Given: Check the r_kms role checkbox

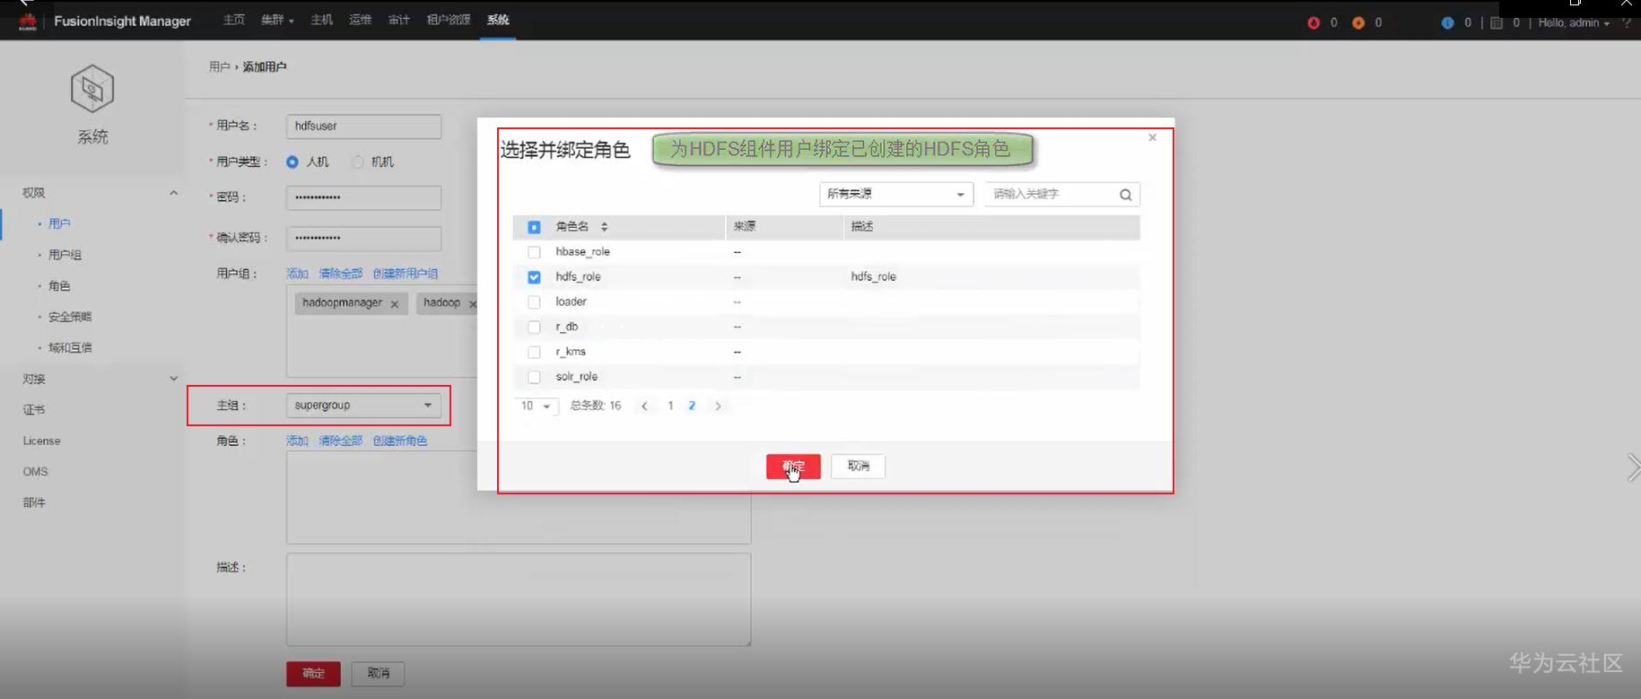Looking at the screenshot, I should point(534,353).
